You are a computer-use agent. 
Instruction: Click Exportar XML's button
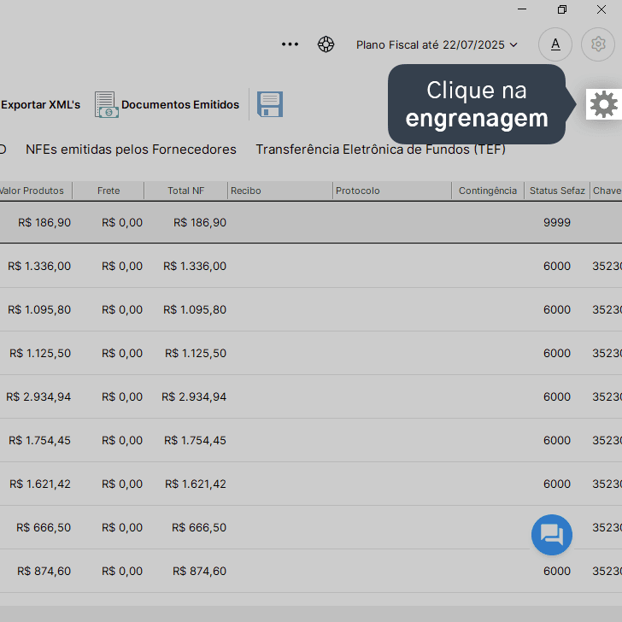click(x=39, y=105)
